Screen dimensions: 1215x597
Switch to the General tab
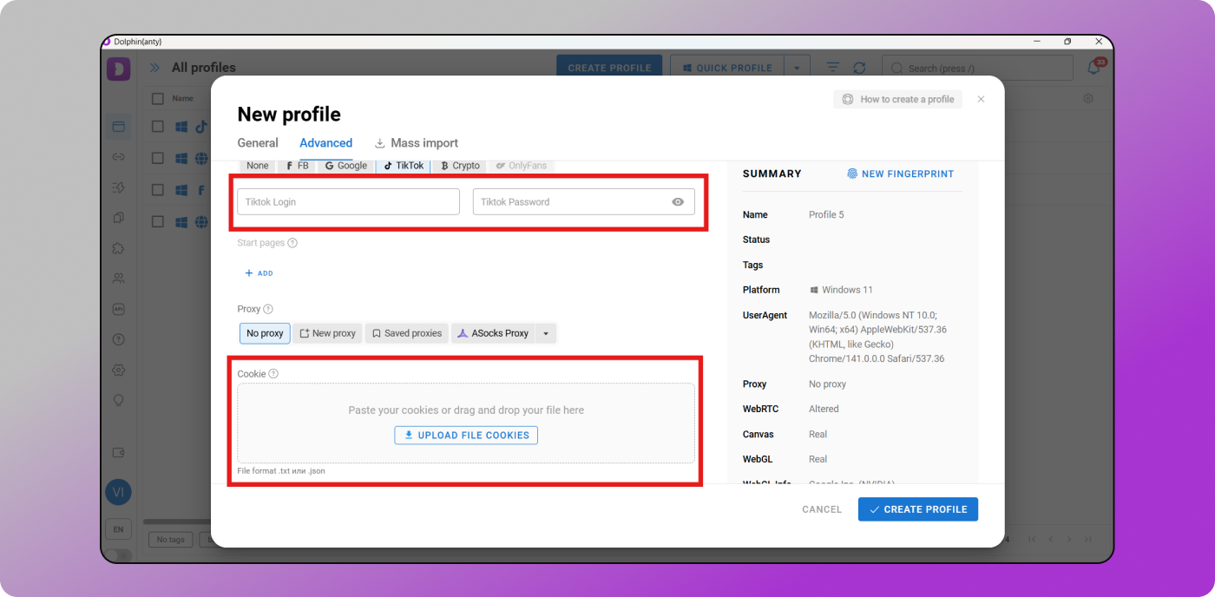pyautogui.click(x=258, y=143)
